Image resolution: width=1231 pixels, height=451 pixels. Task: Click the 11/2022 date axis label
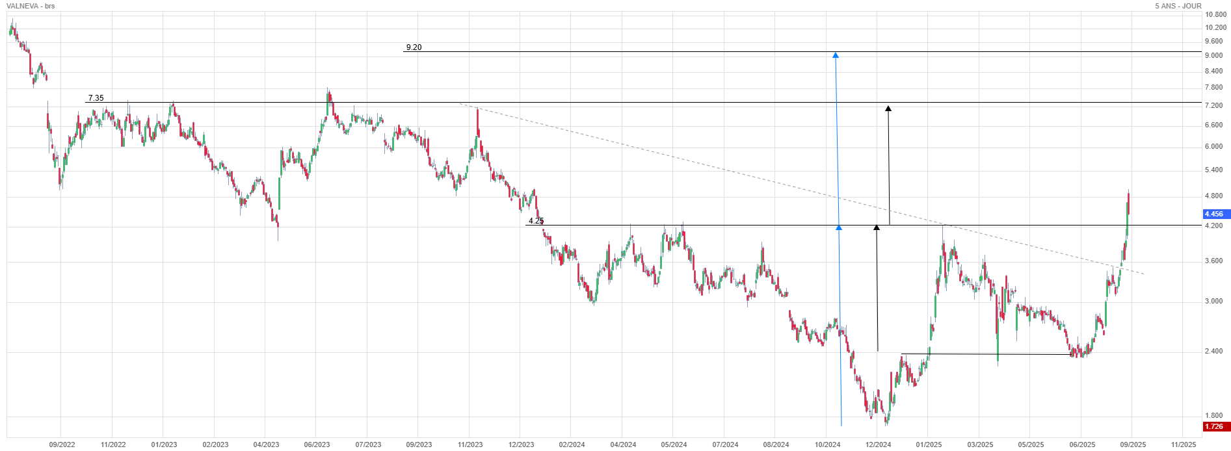[113, 445]
